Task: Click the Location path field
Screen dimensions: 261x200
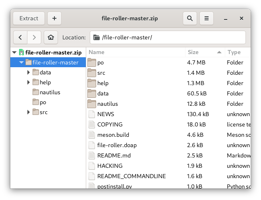Action: click(x=168, y=37)
